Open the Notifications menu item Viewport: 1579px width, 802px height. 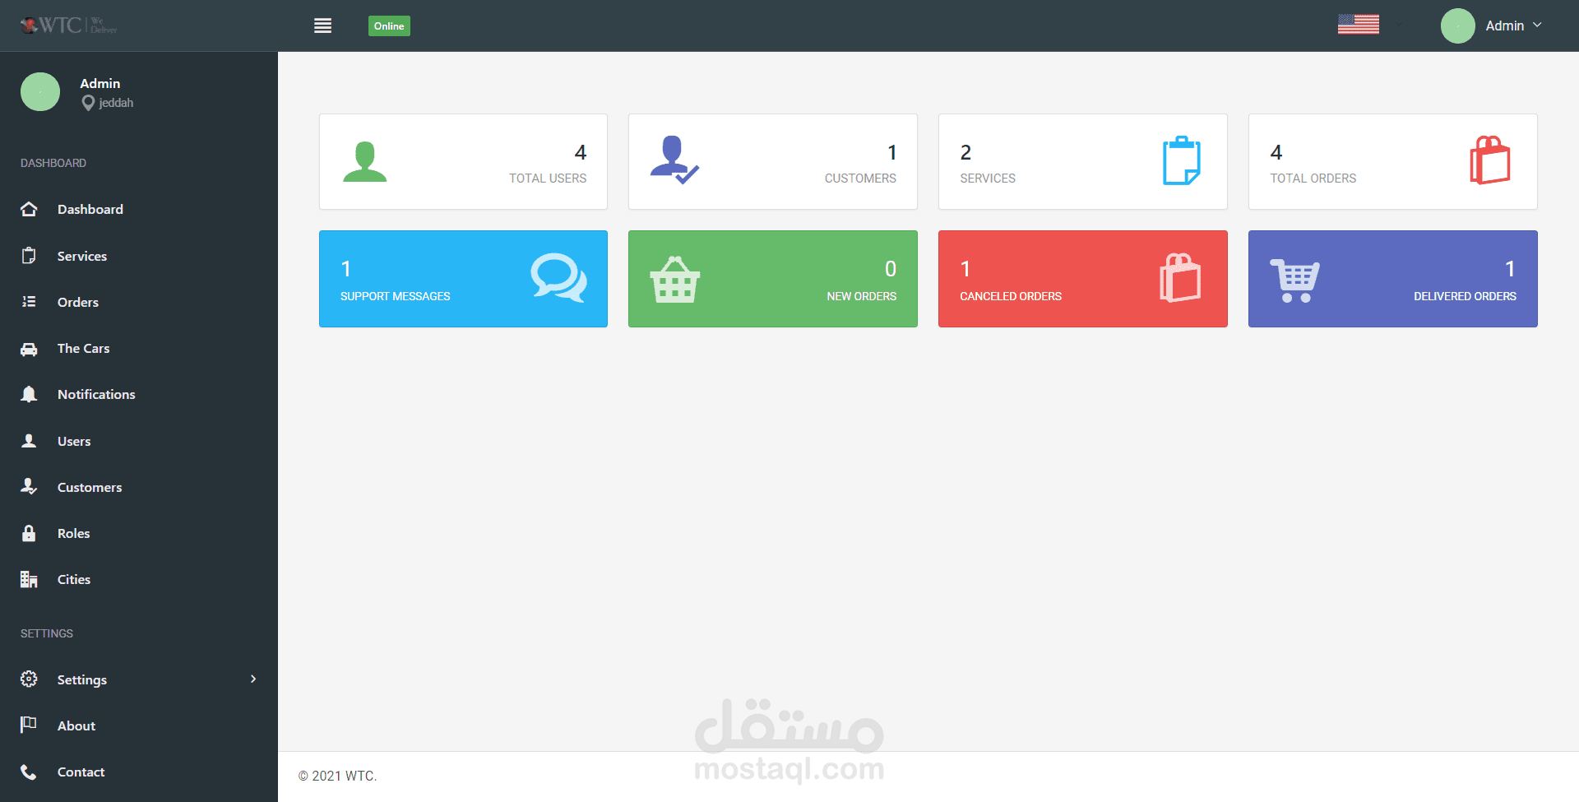pyautogui.click(x=96, y=394)
